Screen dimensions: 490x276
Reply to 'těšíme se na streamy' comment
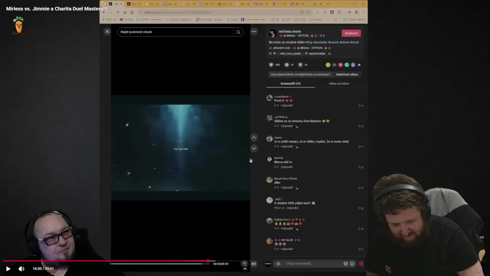[287, 126]
